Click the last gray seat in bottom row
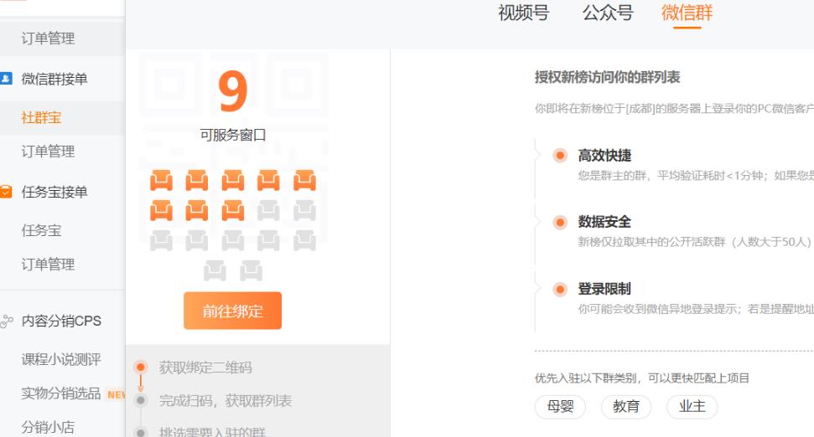The height and width of the screenshot is (437, 814). tap(251, 270)
